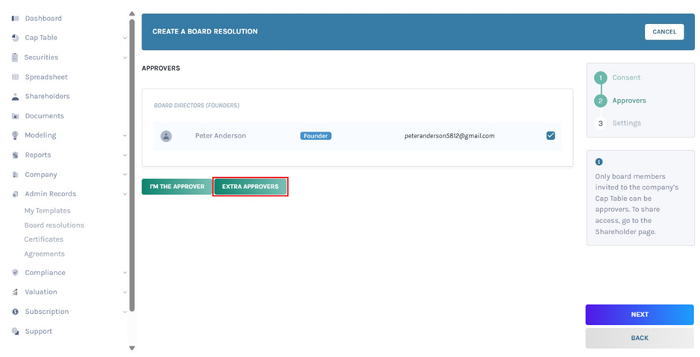Click the Securities clipboard icon
This screenshot has width=700, height=357.
[15, 57]
